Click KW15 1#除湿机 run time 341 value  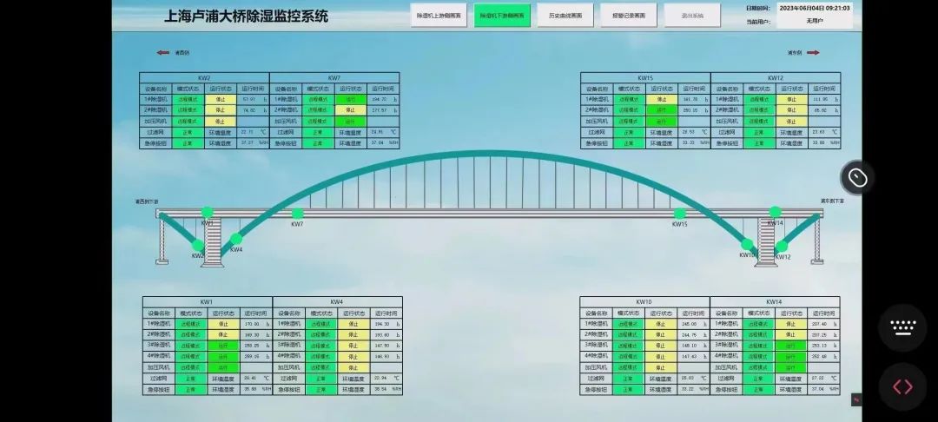coord(694,99)
